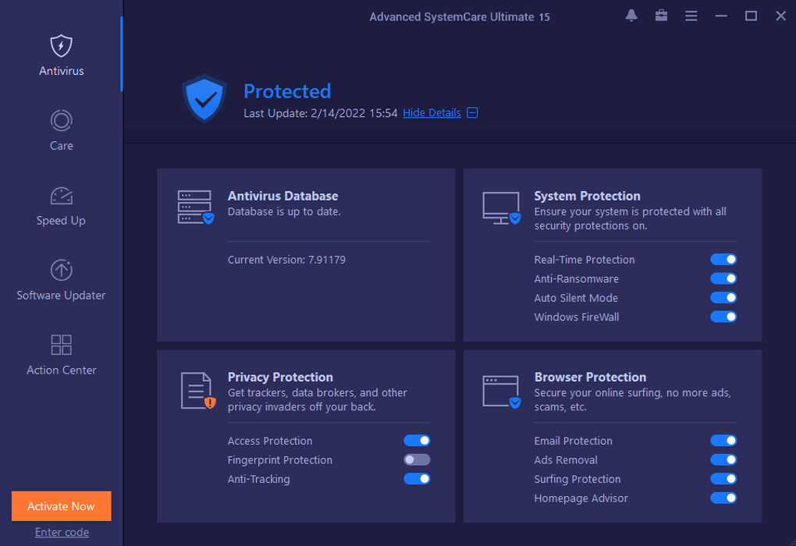Turn off Anti-Ransomware toggle
The width and height of the screenshot is (796, 546).
point(723,278)
